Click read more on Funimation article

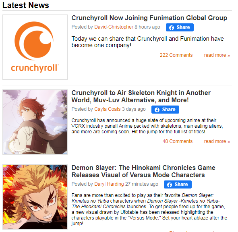217,55
